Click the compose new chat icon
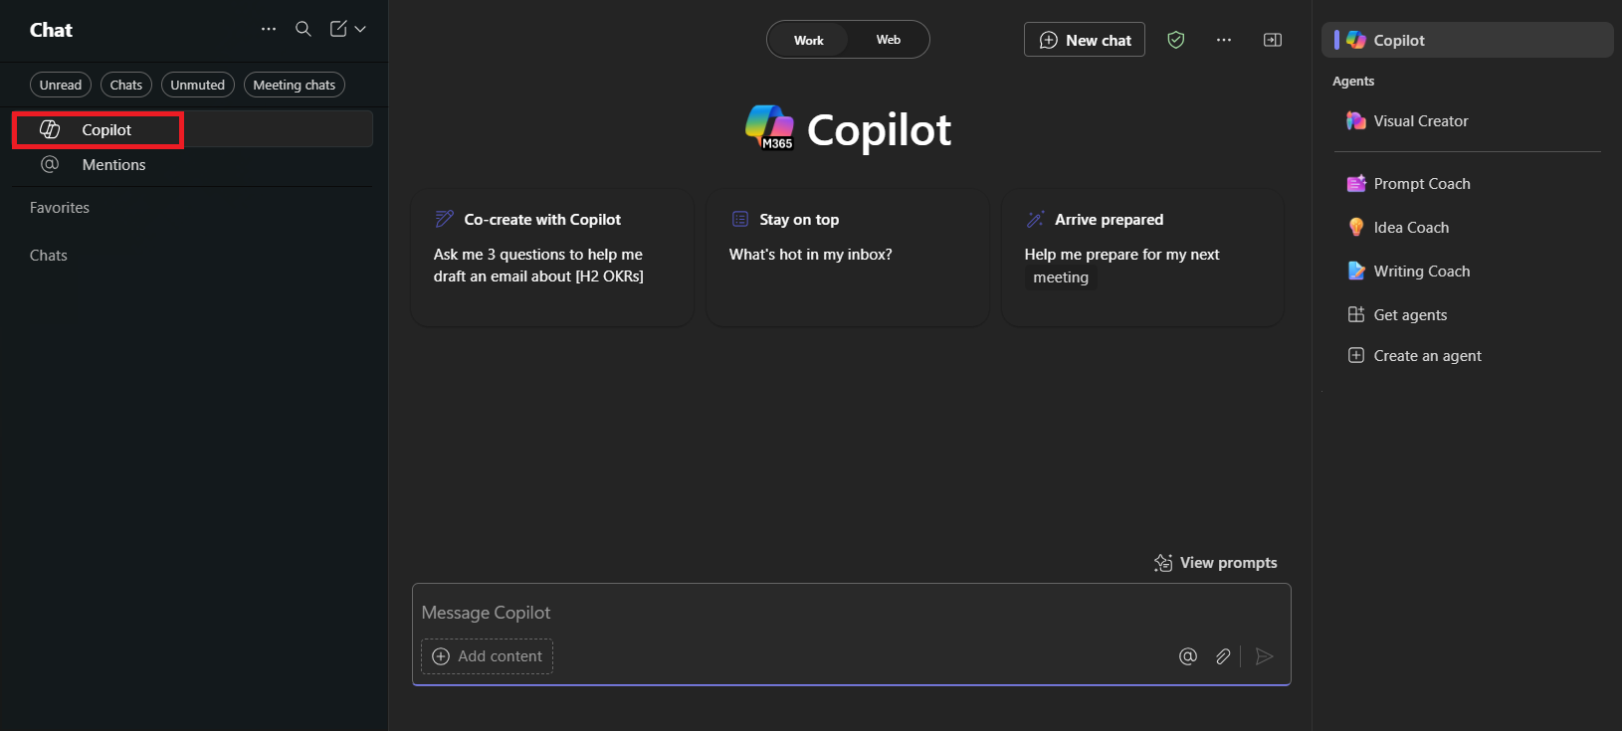 338,30
